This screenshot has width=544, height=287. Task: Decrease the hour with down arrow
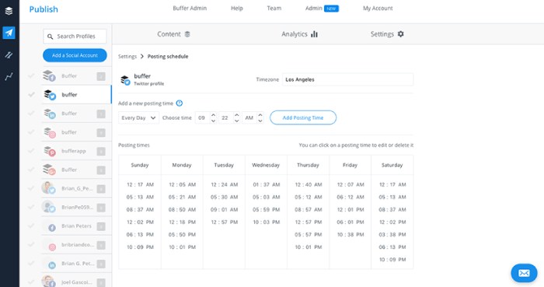pos(214,121)
